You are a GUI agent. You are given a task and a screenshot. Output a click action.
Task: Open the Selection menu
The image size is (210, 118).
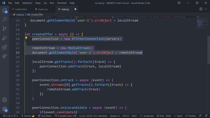[x=27, y=3]
